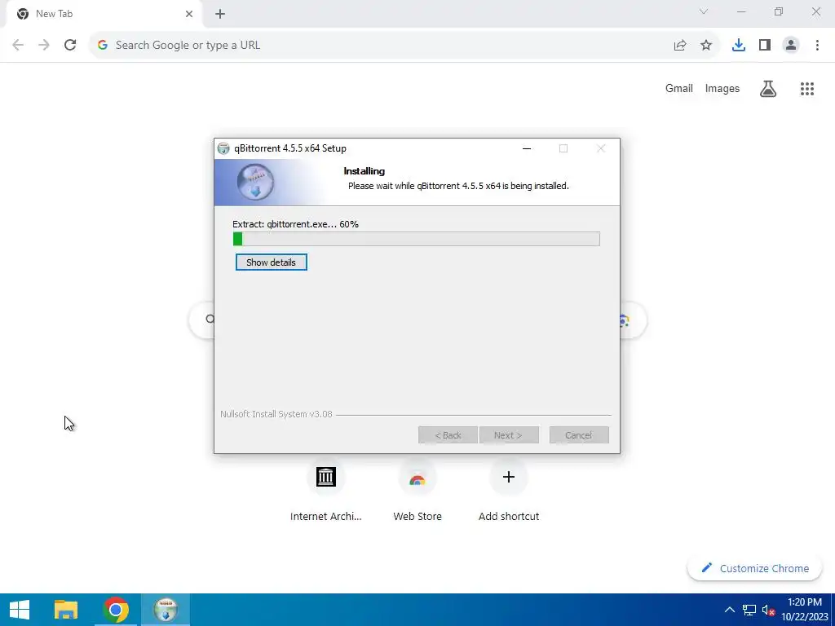Click the greyed Cancel button in installer
This screenshot has height=626, width=835.
click(579, 435)
